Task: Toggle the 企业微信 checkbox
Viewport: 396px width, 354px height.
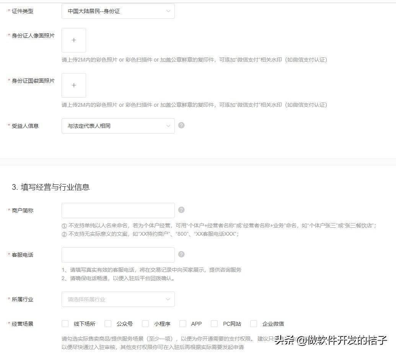Action: click(254, 324)
